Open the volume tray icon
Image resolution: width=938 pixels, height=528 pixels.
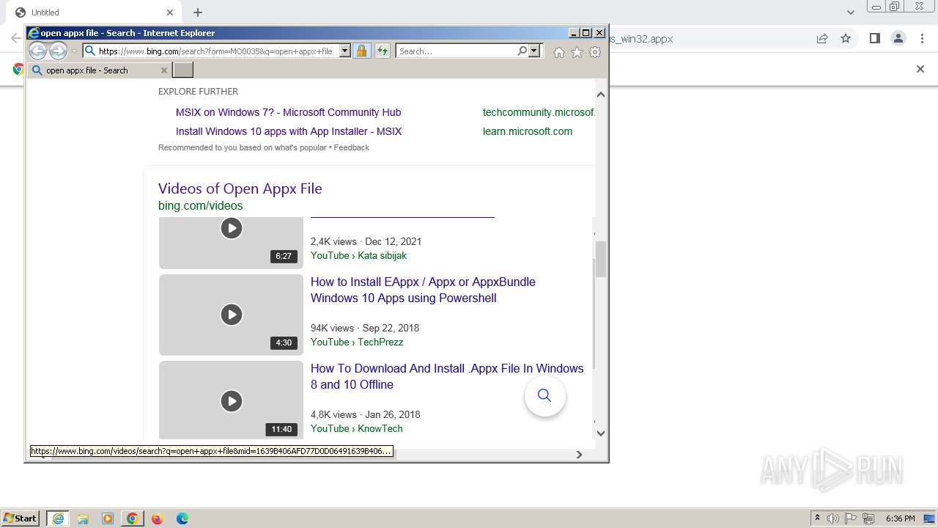coord(833,518)
